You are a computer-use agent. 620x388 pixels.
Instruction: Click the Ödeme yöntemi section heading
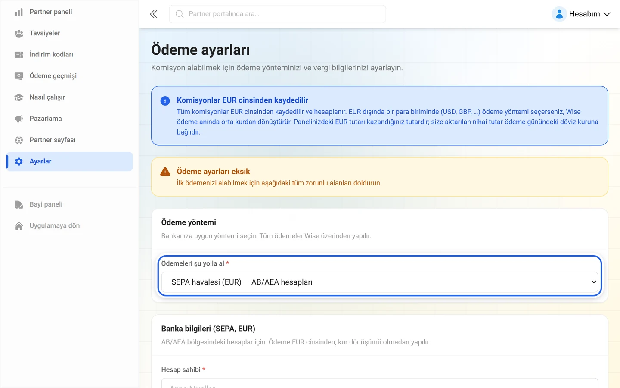[189, 222]
